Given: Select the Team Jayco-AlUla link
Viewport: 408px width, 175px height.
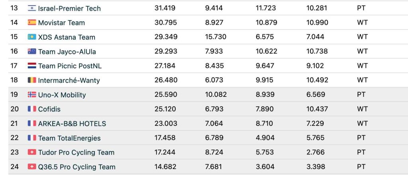Looking at the screenshot, I should [67, 52].
